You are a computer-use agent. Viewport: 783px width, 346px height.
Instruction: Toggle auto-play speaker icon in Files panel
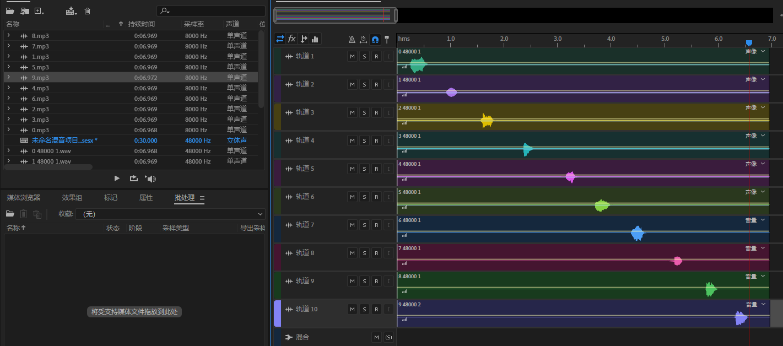[x=150, y=179]
